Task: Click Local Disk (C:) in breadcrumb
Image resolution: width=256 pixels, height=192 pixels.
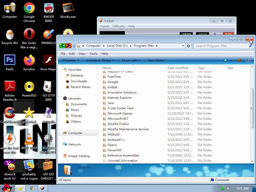Action: [117, 46]
